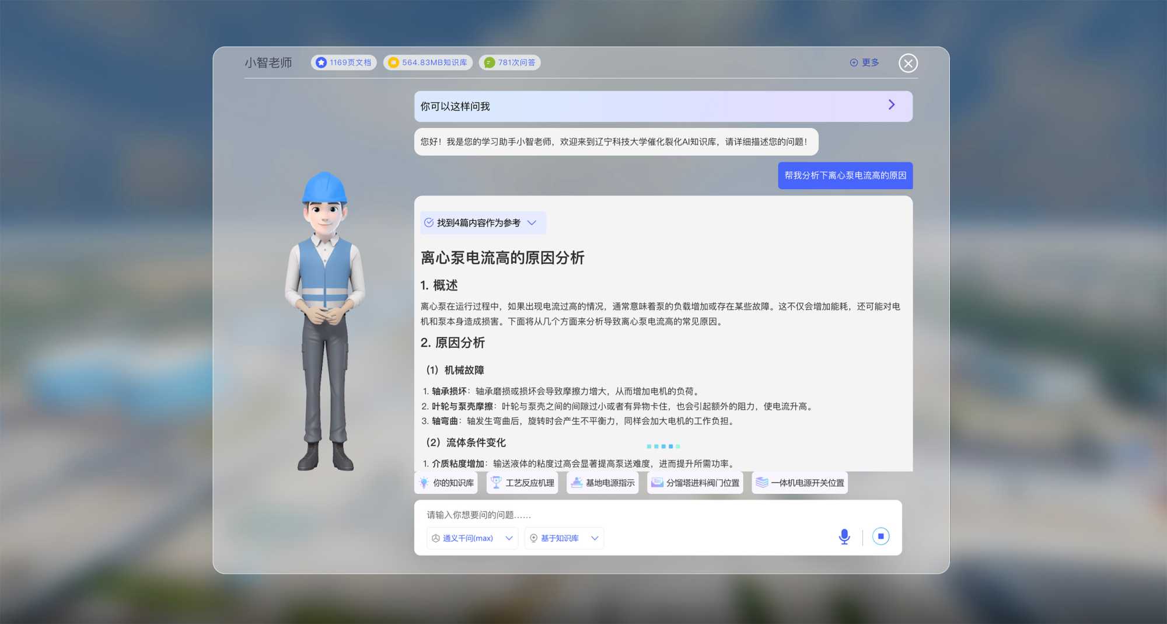This screenshot has width=1167, height=624.
Task: Click the 基地电源指示 icon
Action: (x=576, y=483)
